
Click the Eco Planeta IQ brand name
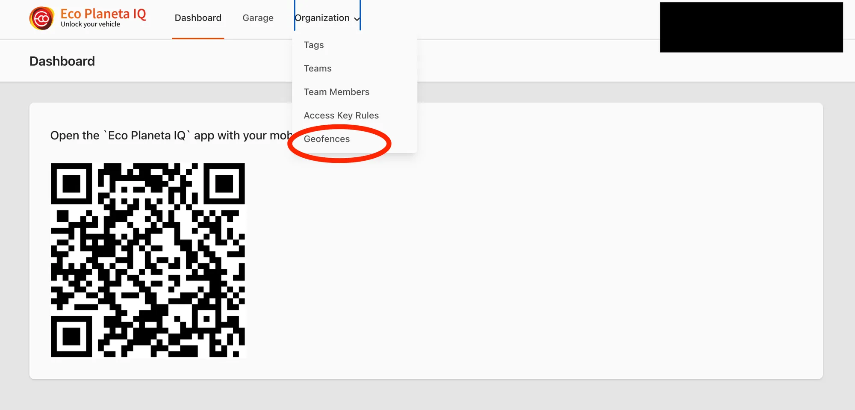[103, 14]
